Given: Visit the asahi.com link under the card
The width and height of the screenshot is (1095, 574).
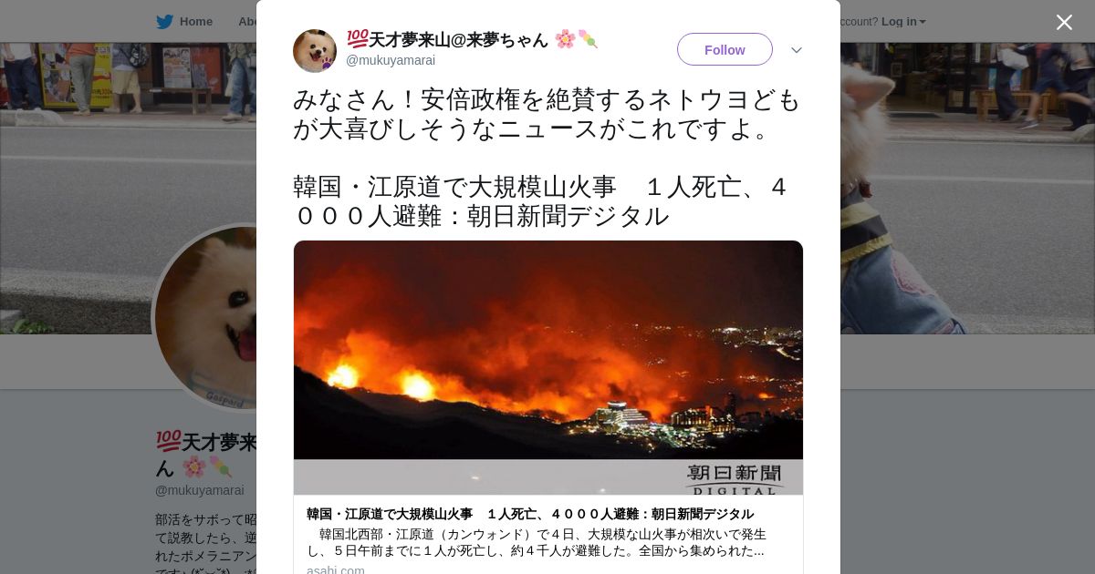Looking at the screenshot, I should 336,570.
